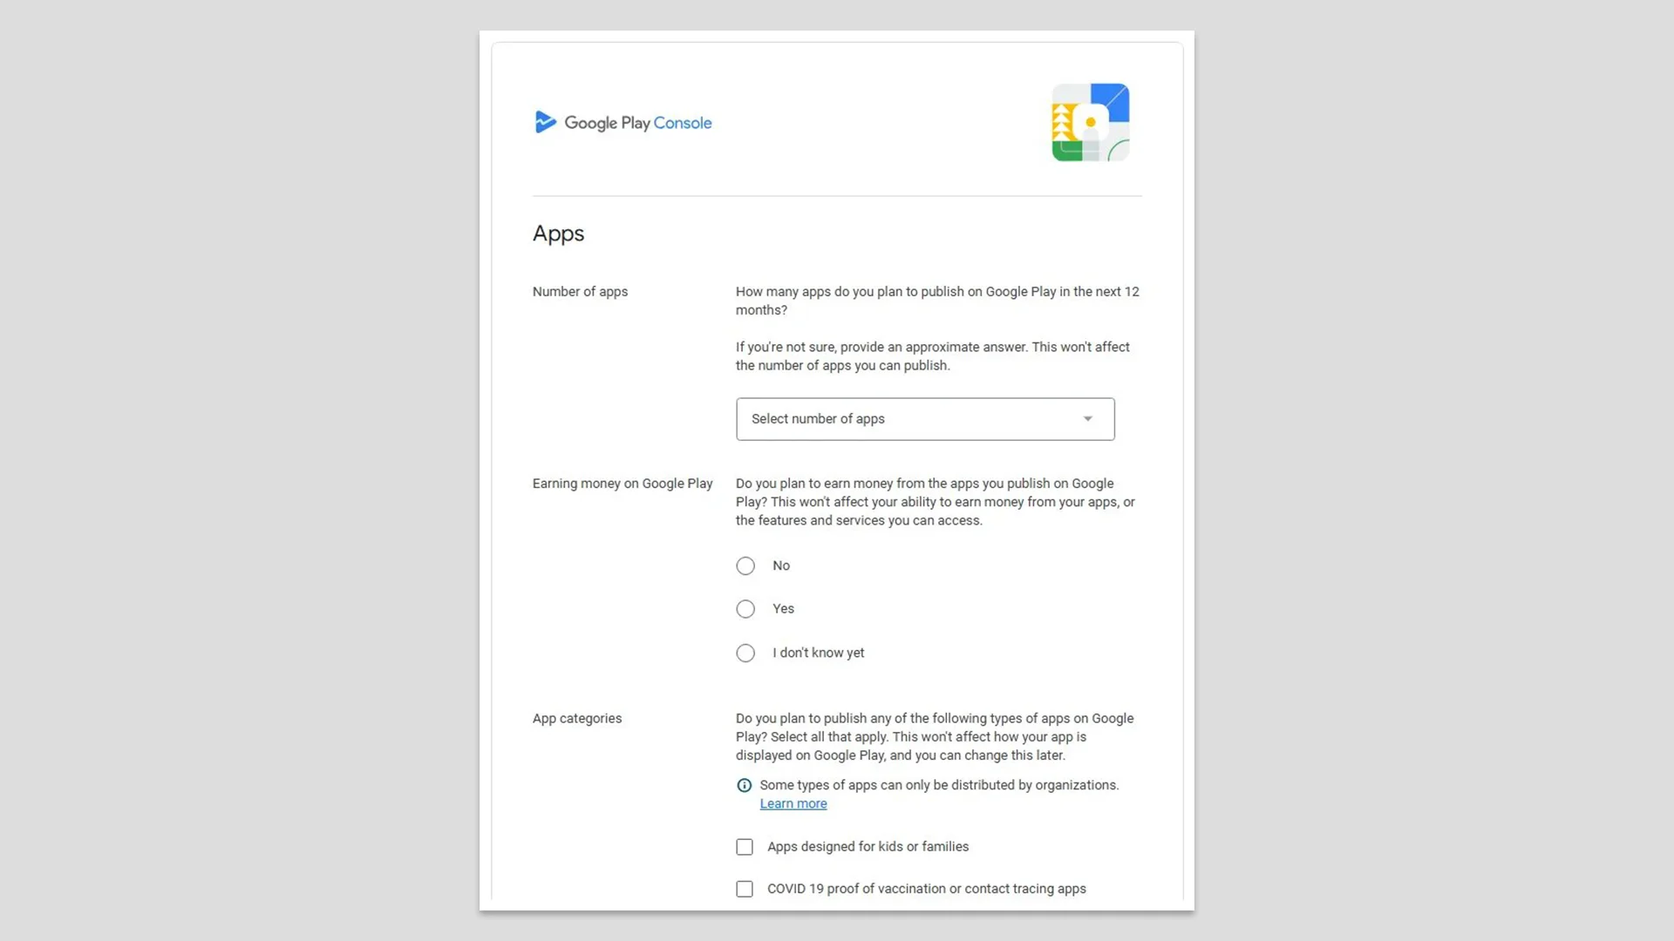Select the No radio button
Screen dimensions: 1674x941
click(745, 566)
